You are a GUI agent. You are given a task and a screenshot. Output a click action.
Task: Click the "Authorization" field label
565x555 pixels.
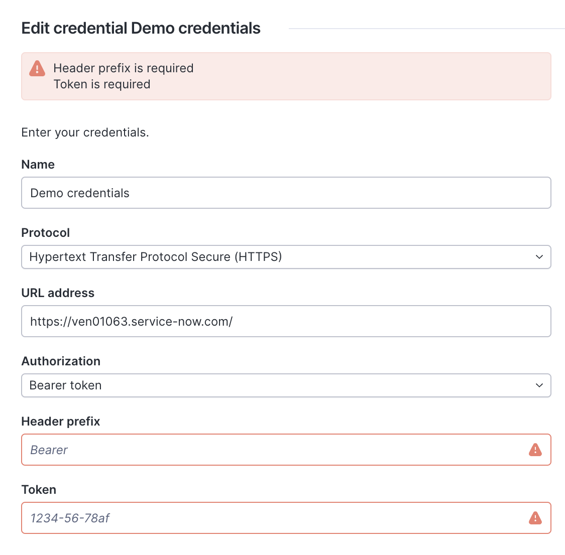61,361
